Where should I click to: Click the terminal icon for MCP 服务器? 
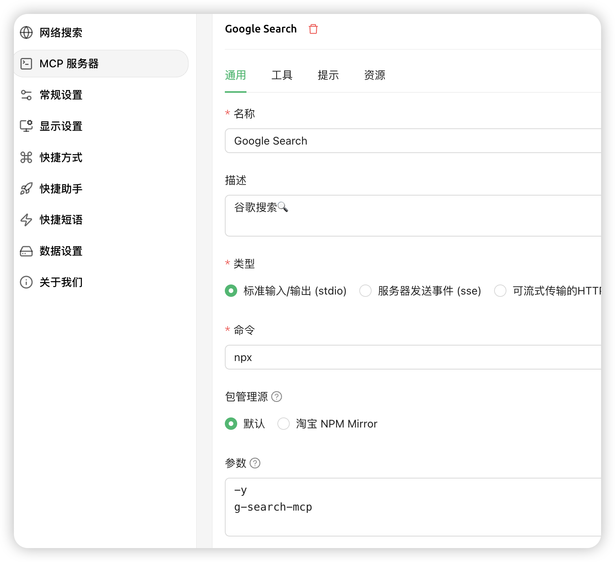coord(26,63)
